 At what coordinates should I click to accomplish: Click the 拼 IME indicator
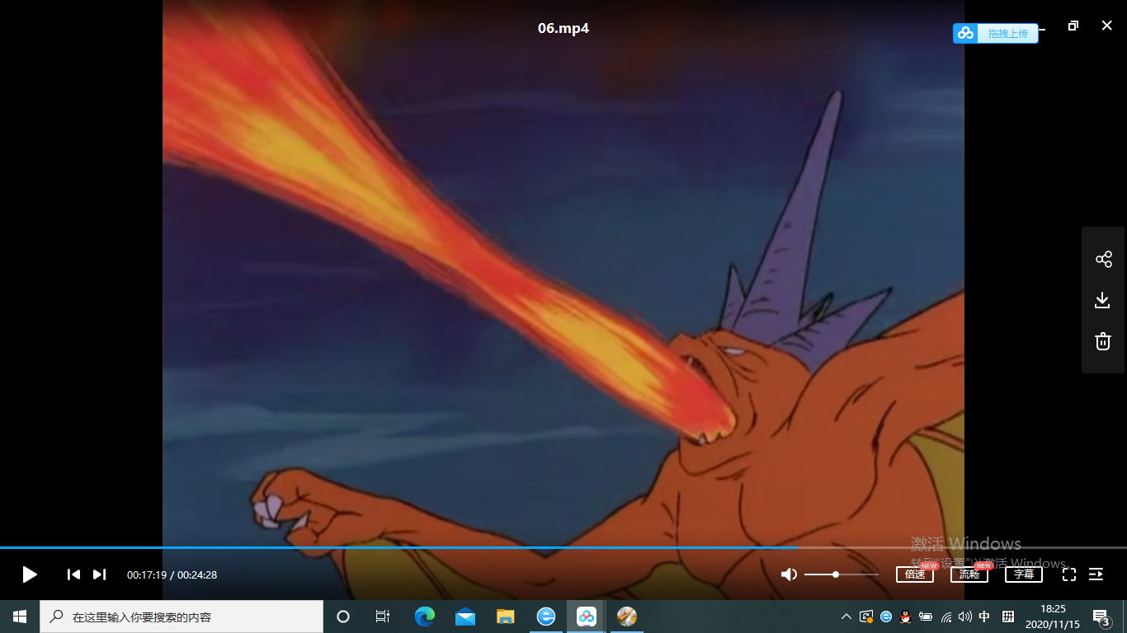(x=1008, y=617)
